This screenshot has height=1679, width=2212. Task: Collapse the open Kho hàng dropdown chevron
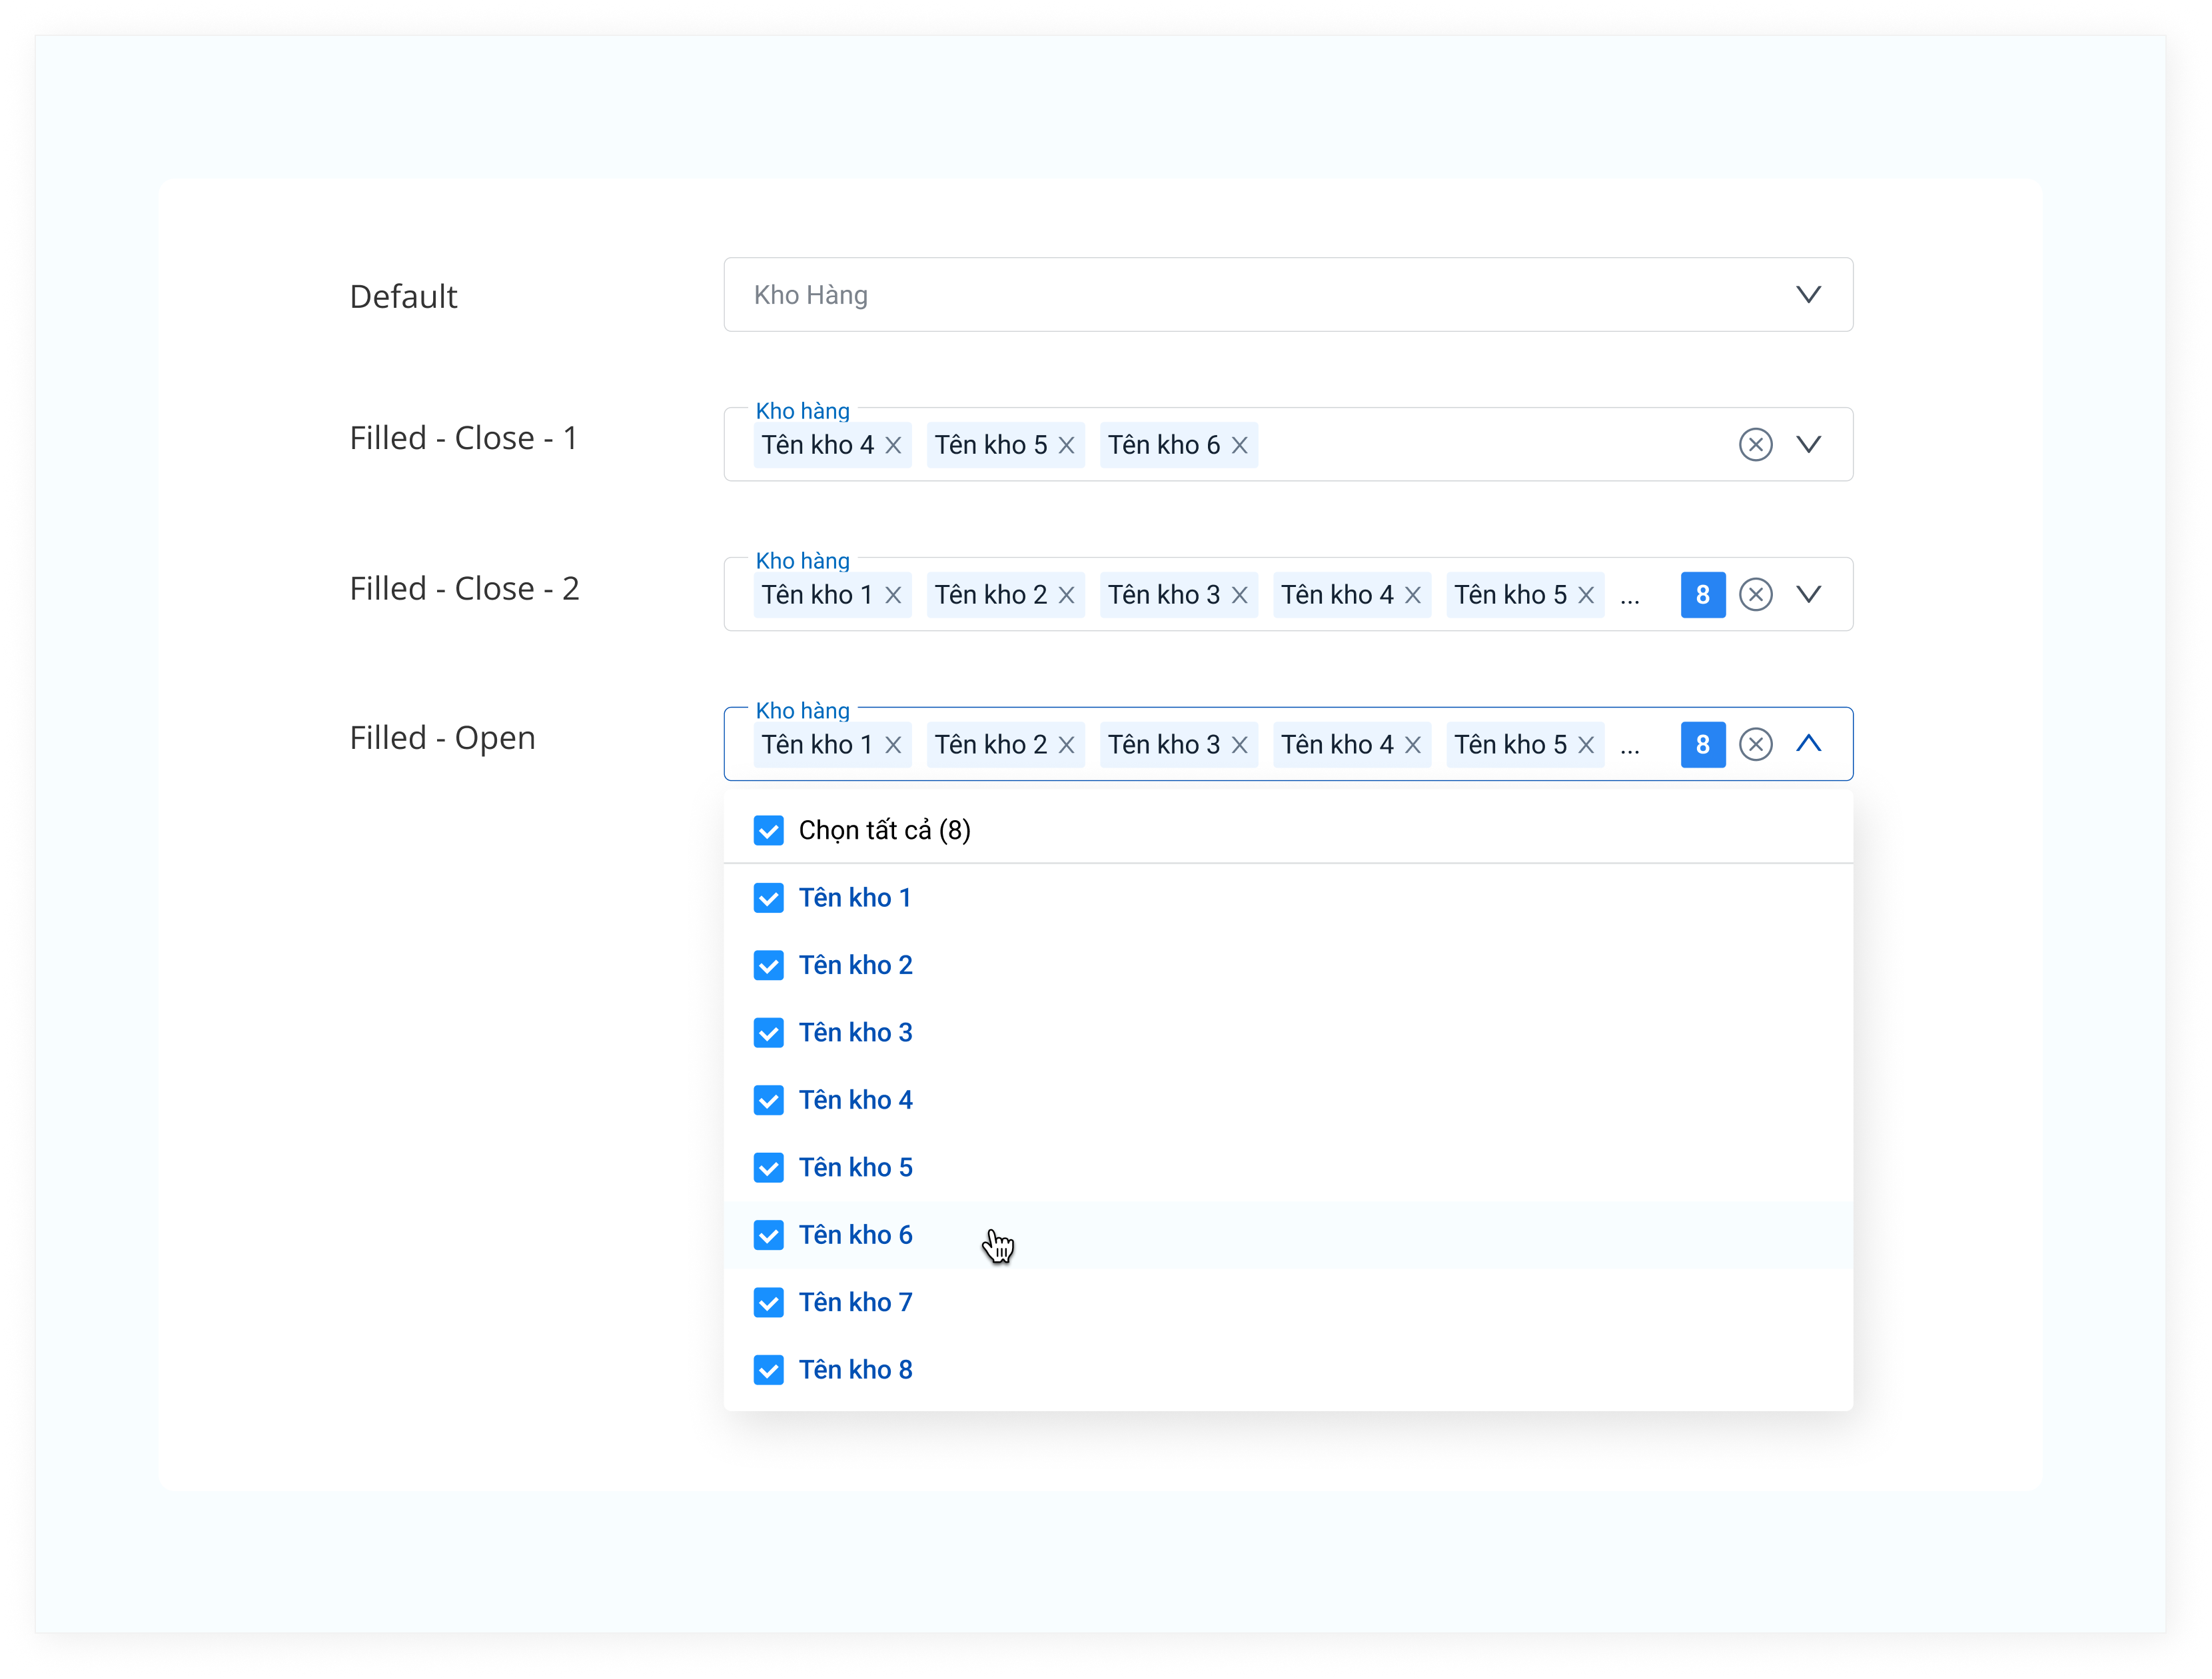click(x=1808, y=744)
